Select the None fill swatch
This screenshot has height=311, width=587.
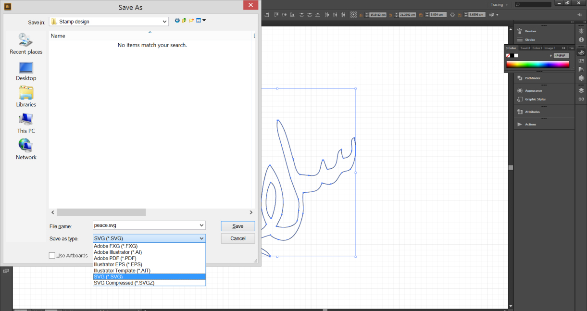pos(508,56)
